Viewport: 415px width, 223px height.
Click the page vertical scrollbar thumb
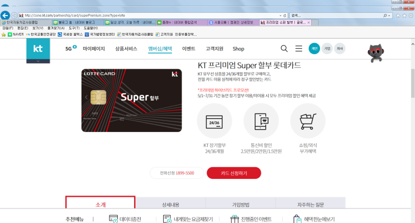tap(413, 83)
